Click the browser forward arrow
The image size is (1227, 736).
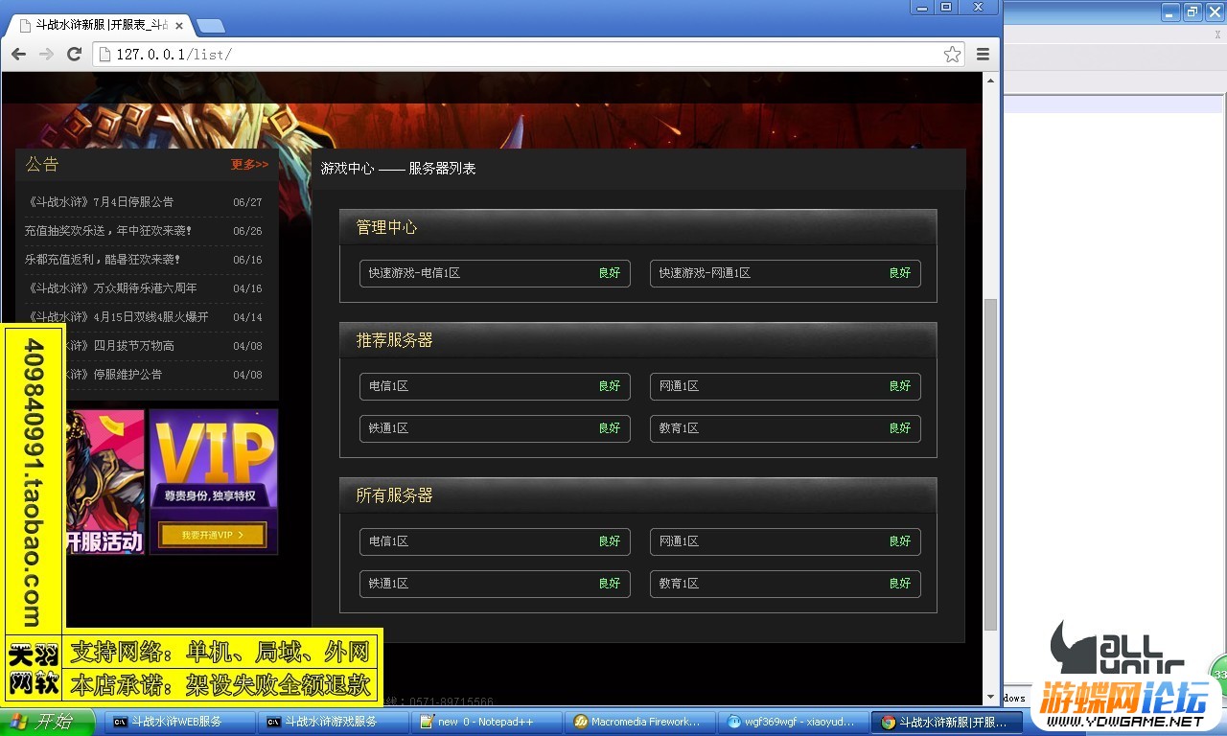46,55
